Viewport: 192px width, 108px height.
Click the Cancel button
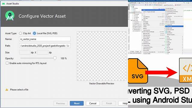pyautogui.click(x=93, y=103)
